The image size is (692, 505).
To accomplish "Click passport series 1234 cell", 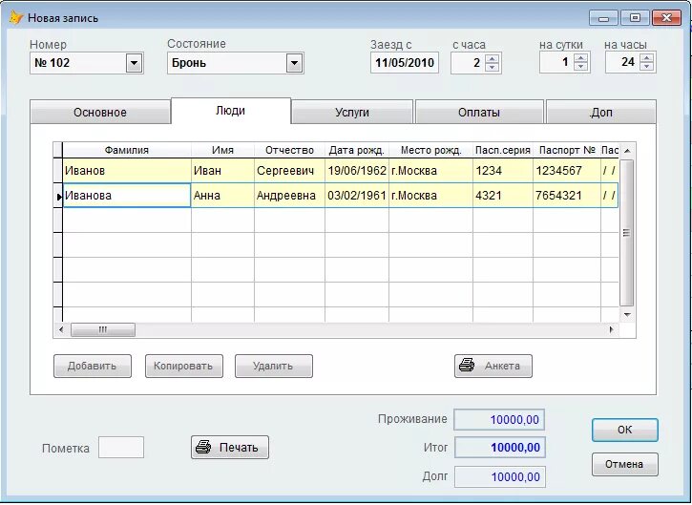I will 503,170.
